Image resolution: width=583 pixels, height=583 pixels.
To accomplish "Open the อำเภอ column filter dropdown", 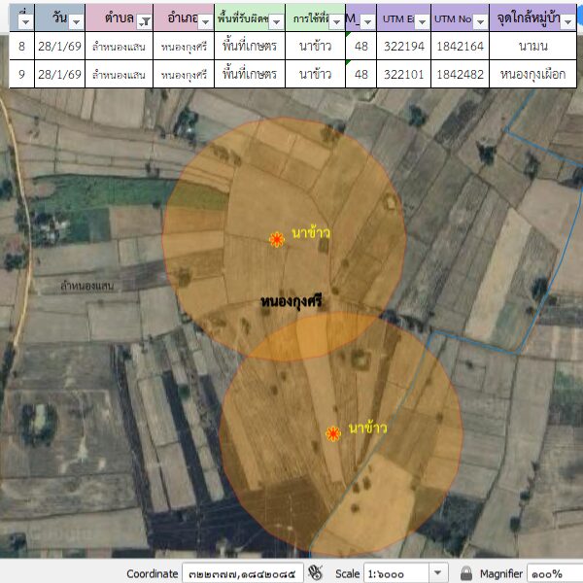I will point(205,20).
